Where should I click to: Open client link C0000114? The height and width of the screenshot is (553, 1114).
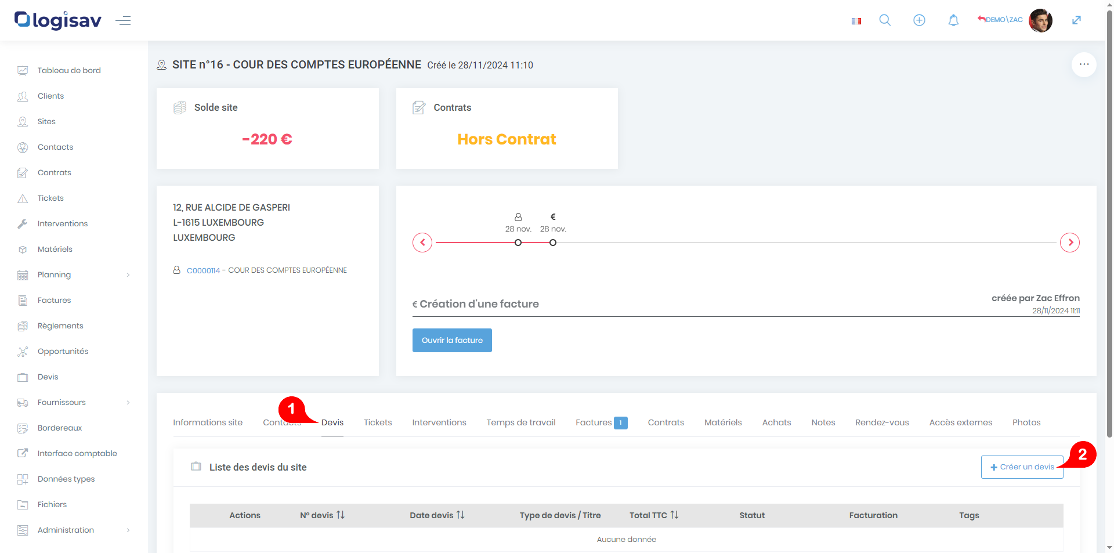coord(203,270)
